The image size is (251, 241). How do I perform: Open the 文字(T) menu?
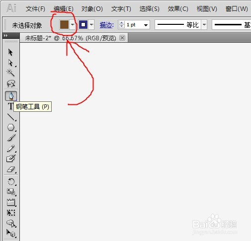click(x=121, y=9)
